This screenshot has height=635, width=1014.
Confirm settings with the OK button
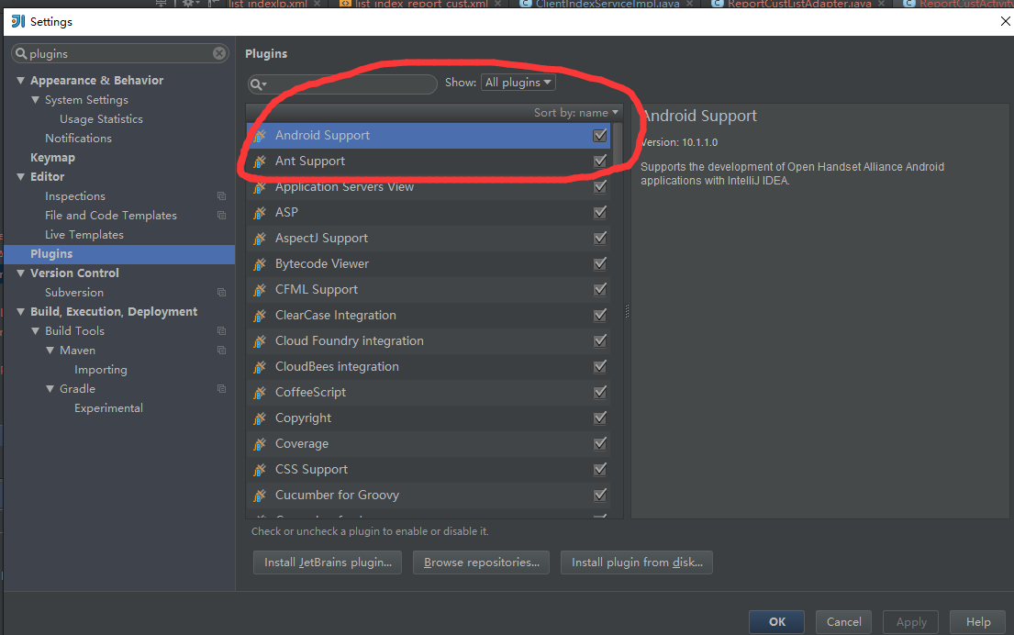coord(776,622)
